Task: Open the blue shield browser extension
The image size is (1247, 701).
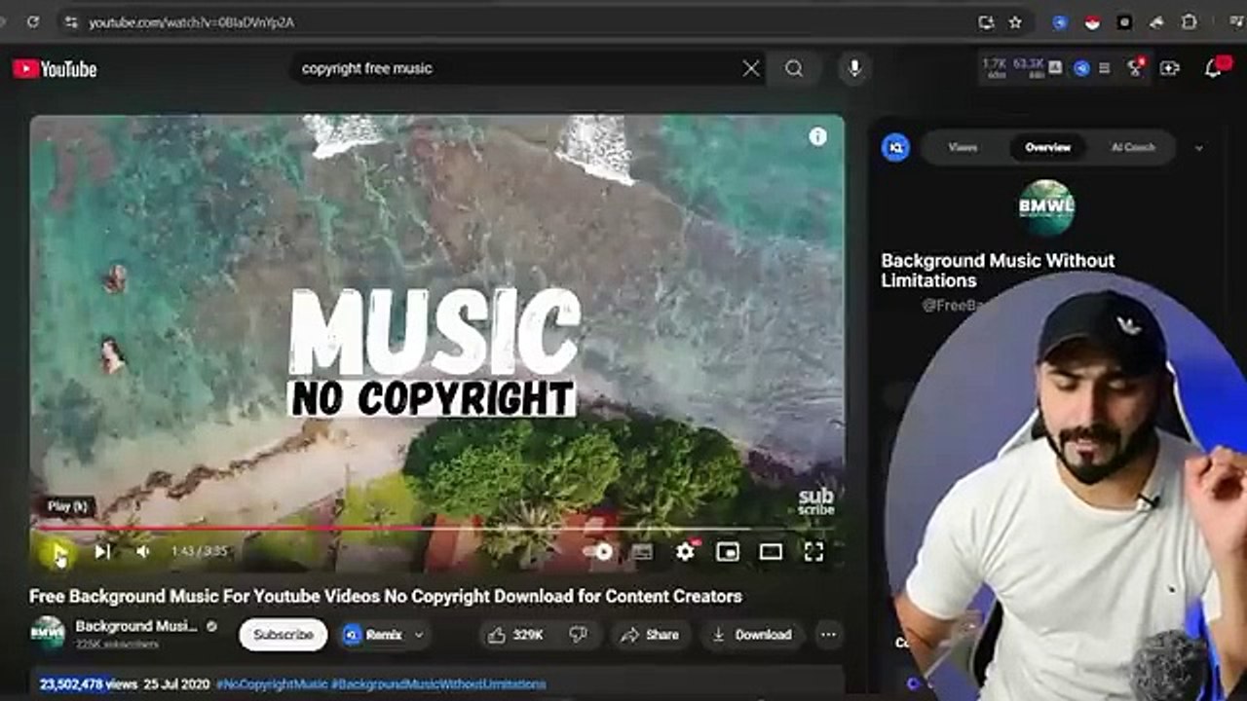Action: point(1060,21)
